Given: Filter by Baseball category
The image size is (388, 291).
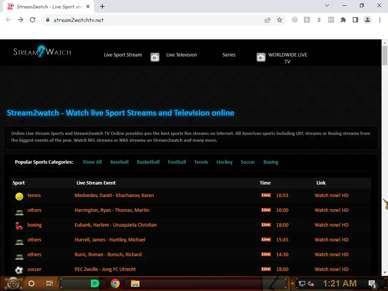Looking at the screenshot, I should tap(119, 162).
